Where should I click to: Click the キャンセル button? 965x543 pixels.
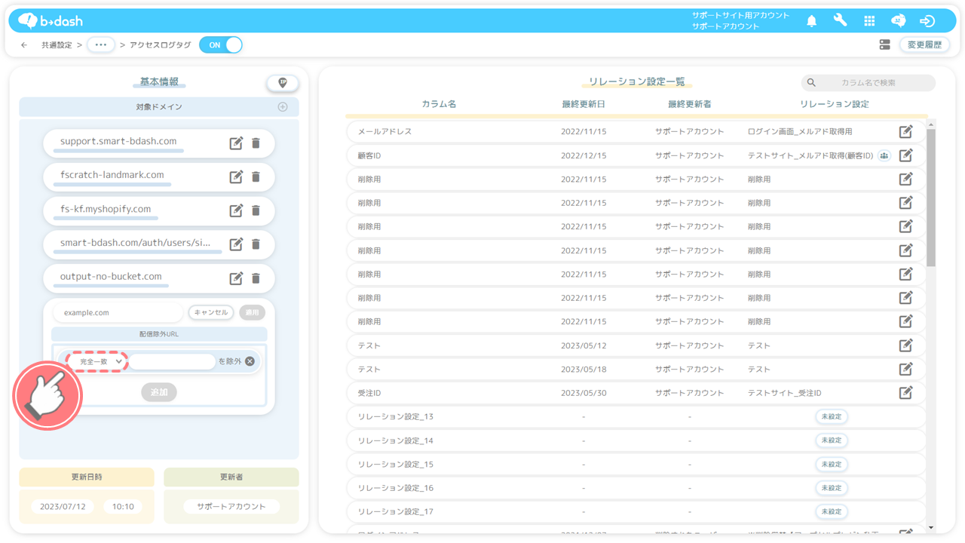point(211,312)
